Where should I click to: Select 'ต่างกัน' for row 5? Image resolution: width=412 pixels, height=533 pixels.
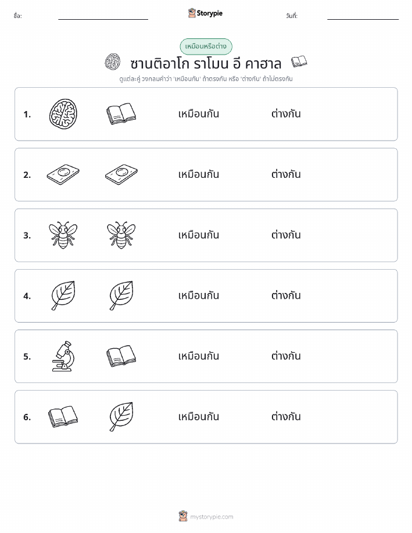coord(286,356)
